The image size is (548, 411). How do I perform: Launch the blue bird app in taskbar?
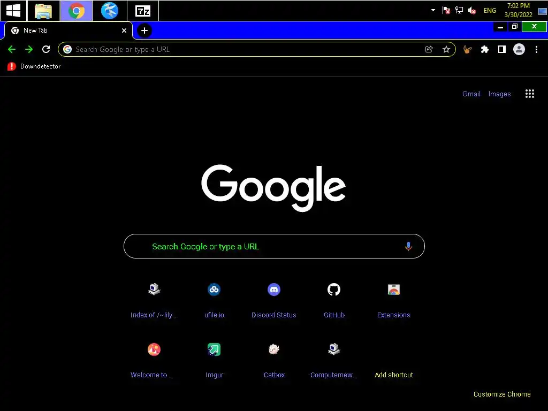tap(109, 11)
